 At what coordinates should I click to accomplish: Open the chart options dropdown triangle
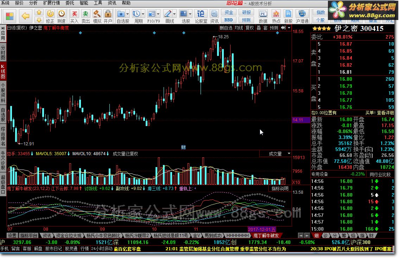tap(289, 28)
